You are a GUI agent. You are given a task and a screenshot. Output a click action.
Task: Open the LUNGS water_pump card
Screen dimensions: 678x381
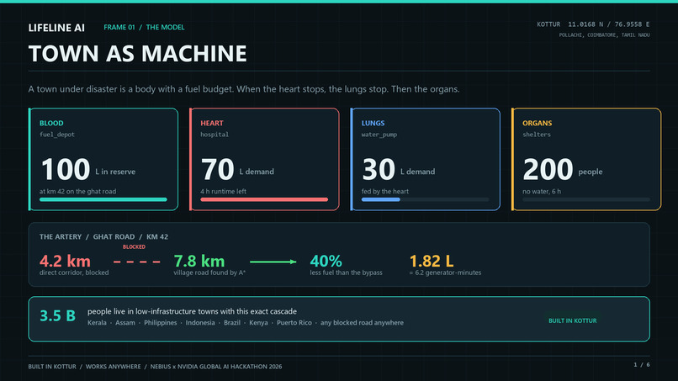[425, 159]
